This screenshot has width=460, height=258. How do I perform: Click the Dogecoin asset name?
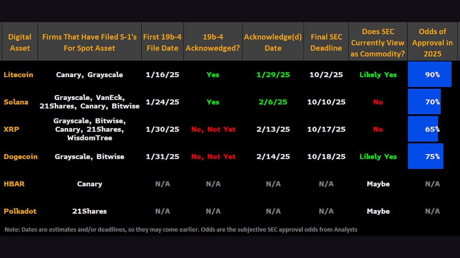[x=20, y=156]
